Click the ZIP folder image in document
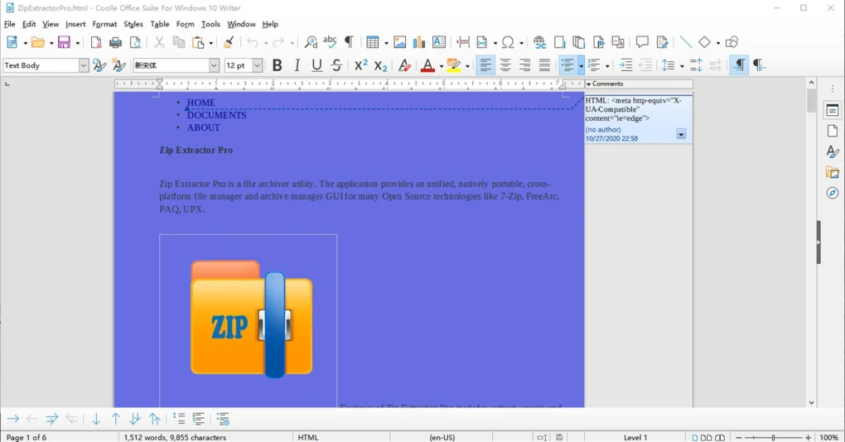Image resolution: width=845 pixels, height=442 pixels. (252, 319)
